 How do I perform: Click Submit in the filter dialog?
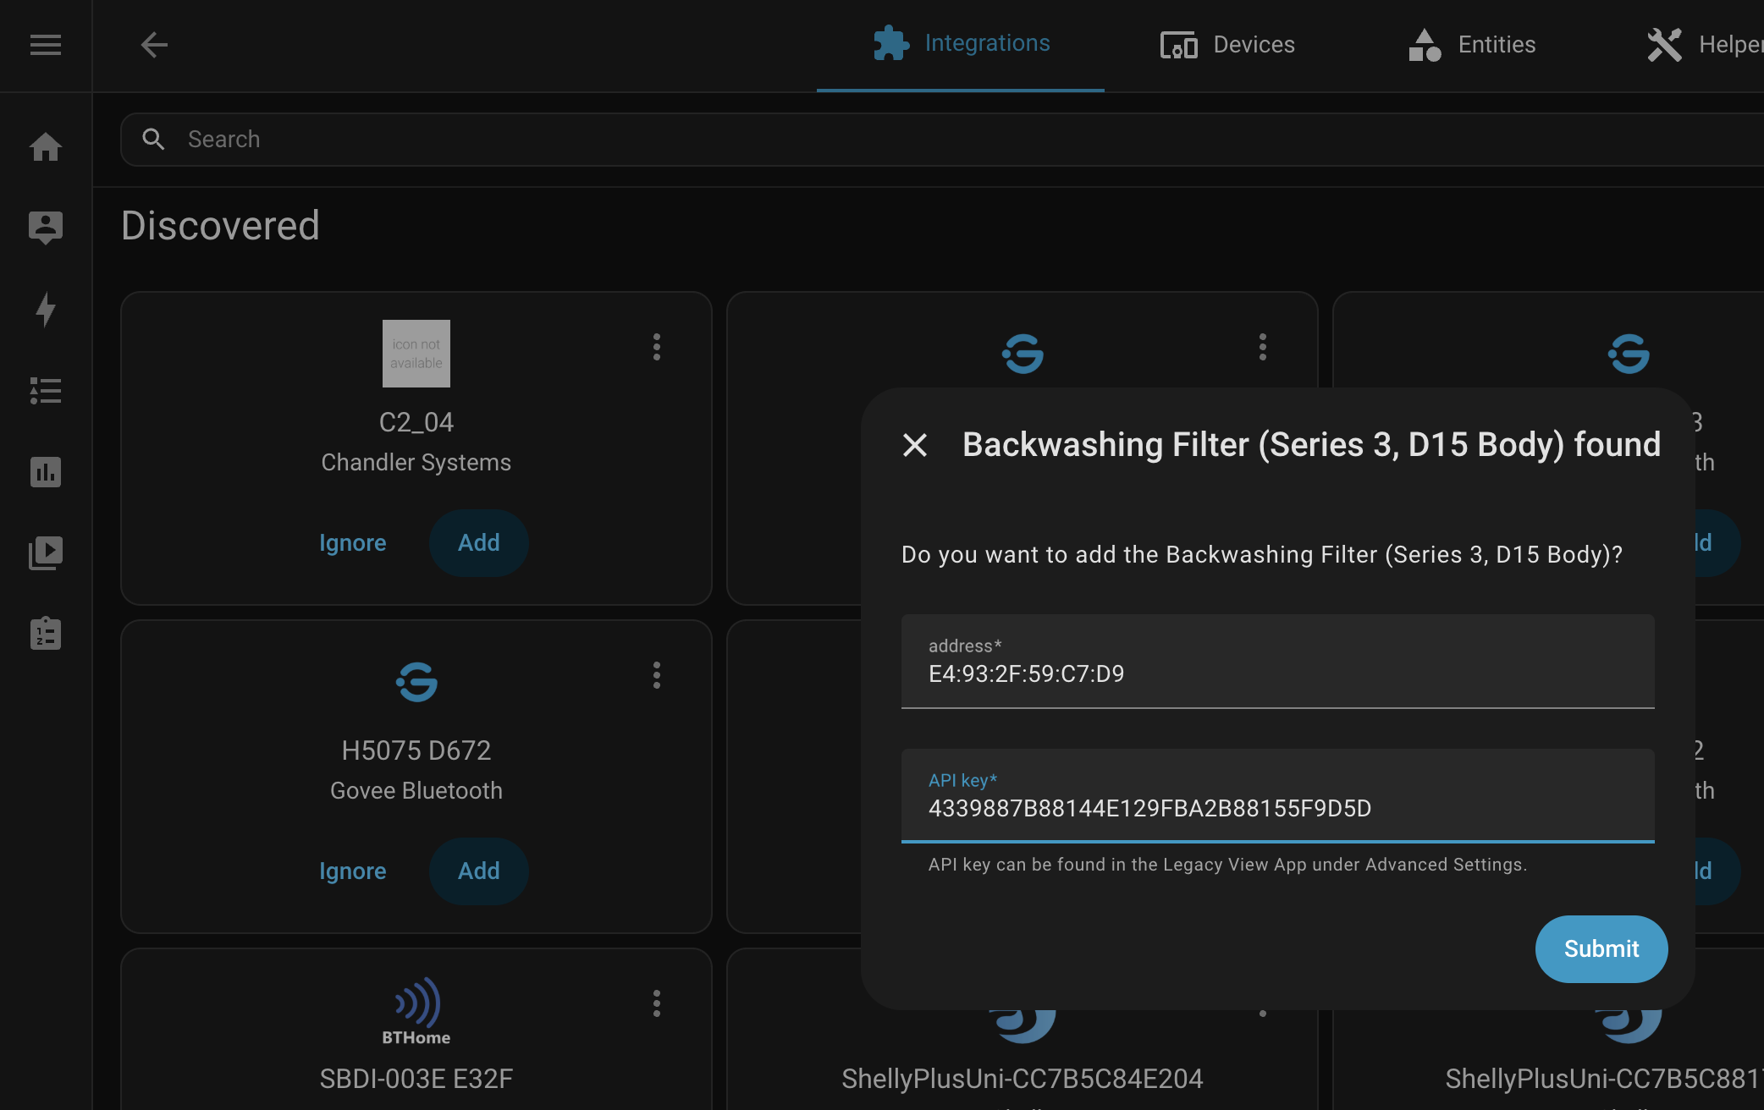click(1601, 949)
